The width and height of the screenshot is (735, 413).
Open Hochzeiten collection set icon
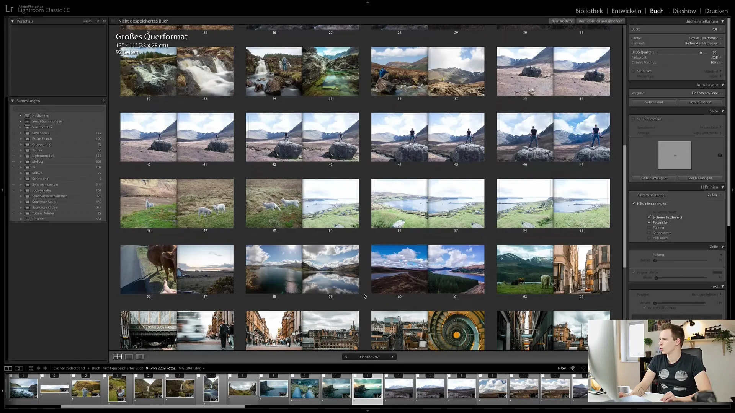click(x=28, y=116)
